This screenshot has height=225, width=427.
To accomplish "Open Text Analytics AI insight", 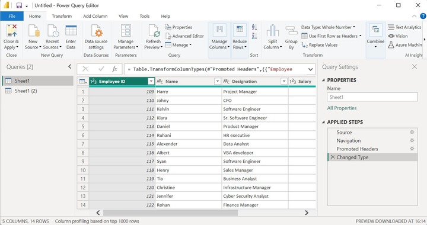I will click(404, 27).
